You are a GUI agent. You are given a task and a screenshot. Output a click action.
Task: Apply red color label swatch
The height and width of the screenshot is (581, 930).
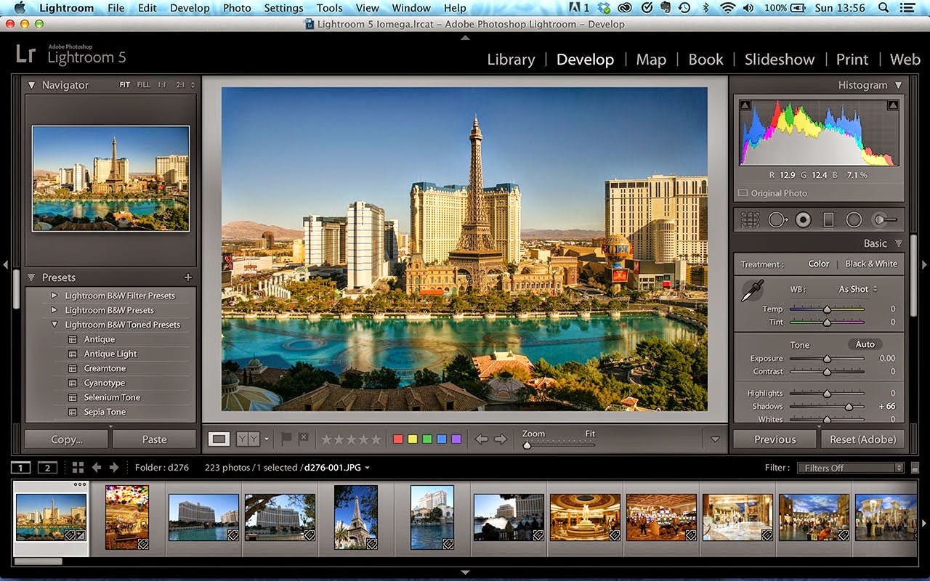coord(397,439)
